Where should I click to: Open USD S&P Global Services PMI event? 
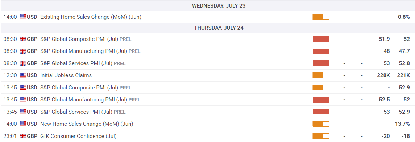click(x=83, y=112)
